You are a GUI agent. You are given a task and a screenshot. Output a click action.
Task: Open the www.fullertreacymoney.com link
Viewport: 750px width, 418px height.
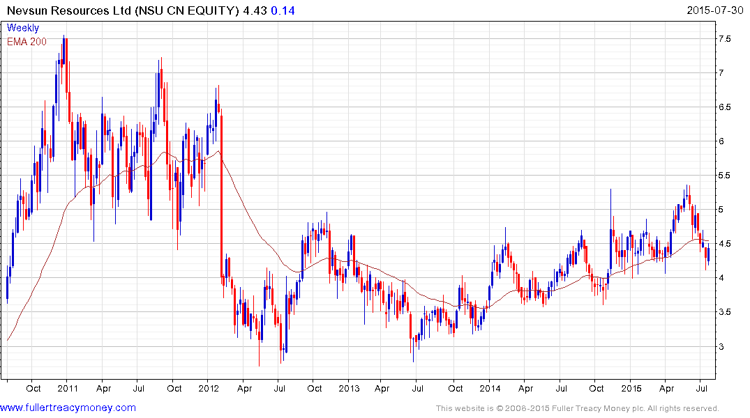coord(68,408)
